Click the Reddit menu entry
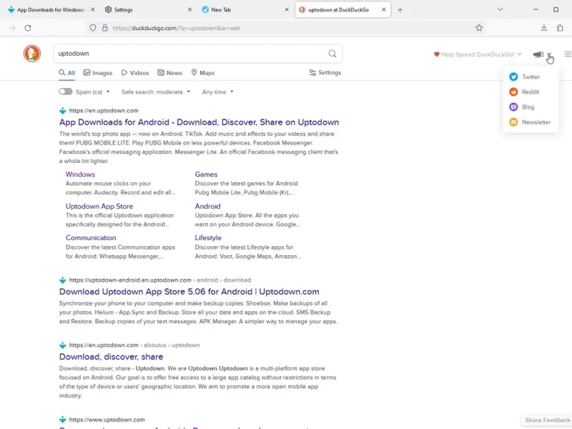This screenshot has width=572, height=429. (531, 92)
